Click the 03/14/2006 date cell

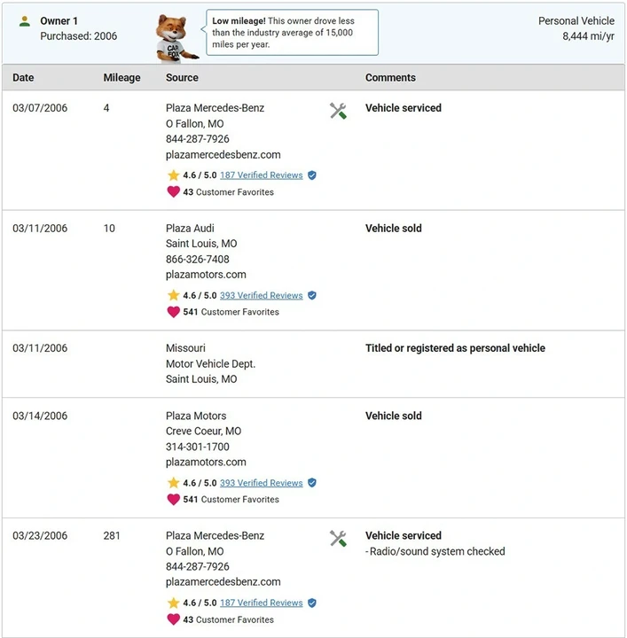click(40, 416)
